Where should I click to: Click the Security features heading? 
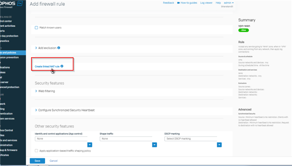49,83
